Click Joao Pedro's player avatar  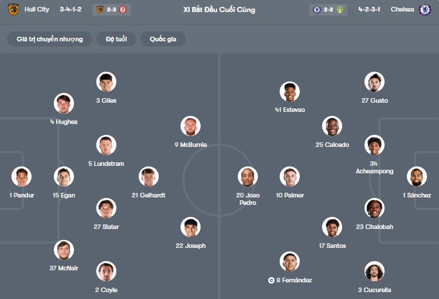pyautogui.click(x=248, y=177)
